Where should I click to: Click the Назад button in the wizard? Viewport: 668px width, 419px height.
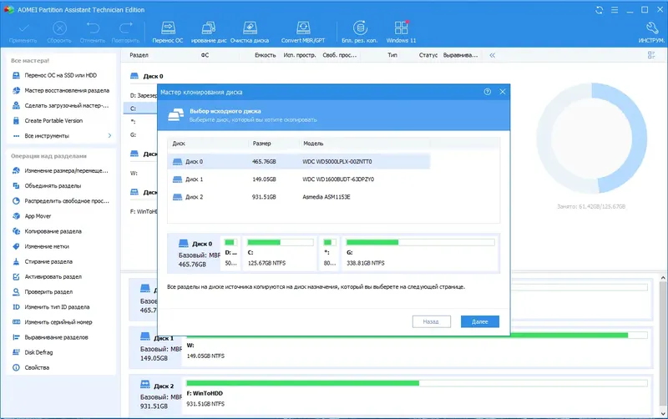[x=431, y=321]
